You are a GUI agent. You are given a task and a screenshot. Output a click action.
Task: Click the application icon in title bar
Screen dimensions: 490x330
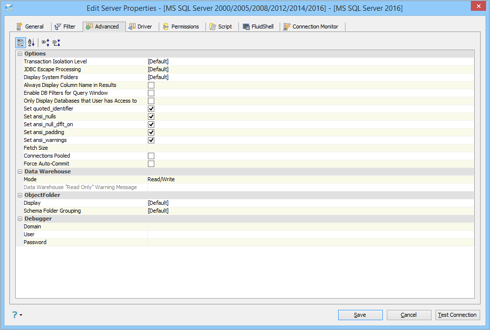point(9,8)
